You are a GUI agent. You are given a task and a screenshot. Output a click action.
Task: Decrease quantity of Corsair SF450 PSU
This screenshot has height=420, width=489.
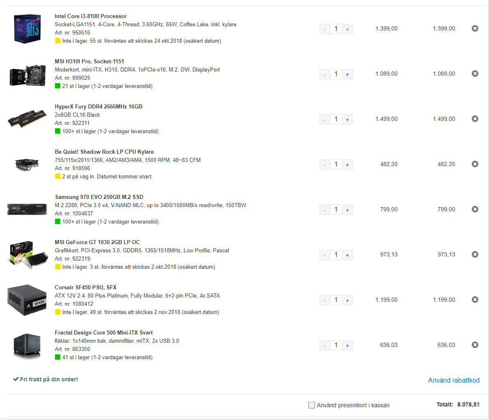pyautogui.click(x=325, y=300)
